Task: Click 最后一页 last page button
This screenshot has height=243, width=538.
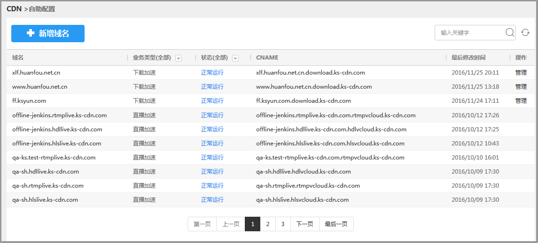Action: pyautogui.click(x=336, y=224)
